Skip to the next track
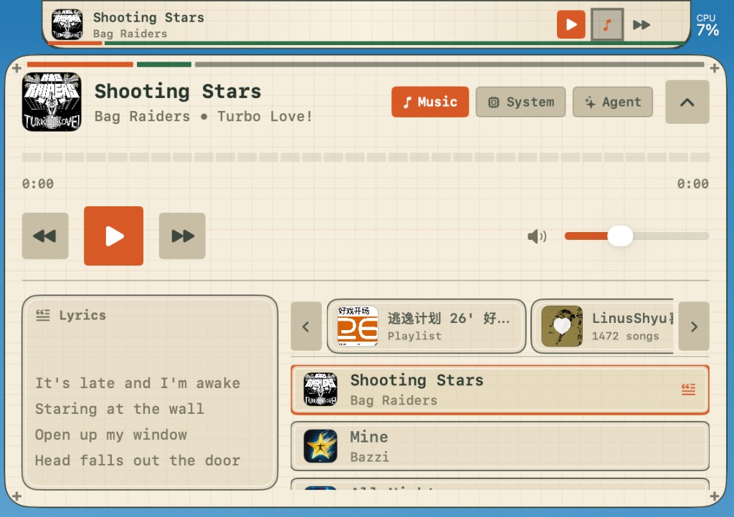The width and height of the screenshot is (734, 517). [182, 236]
